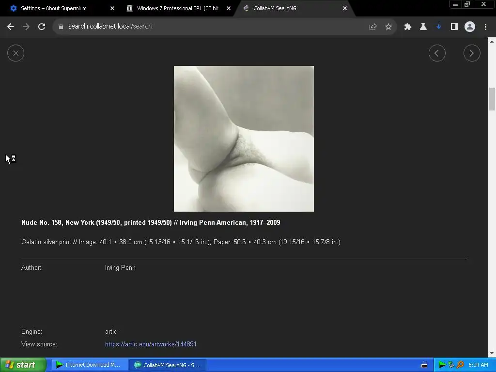Toggle the side panel icon
496x372 pixels.
454,27
